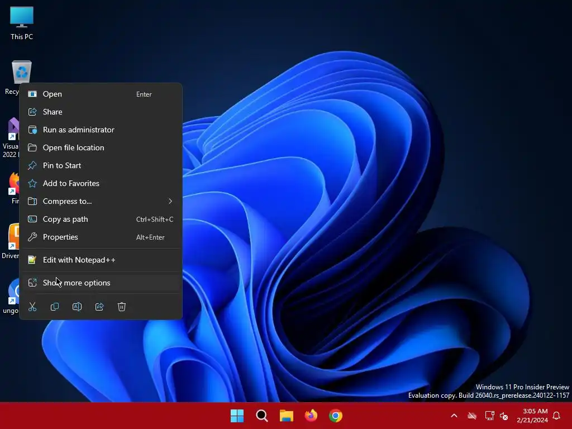Click the Delete trash icon in context menu
The height and width of the screenshot is (429, 572).
[x=121, y=307]
